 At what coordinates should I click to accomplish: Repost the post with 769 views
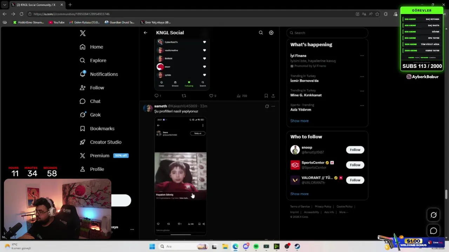(x=184, y=96)
